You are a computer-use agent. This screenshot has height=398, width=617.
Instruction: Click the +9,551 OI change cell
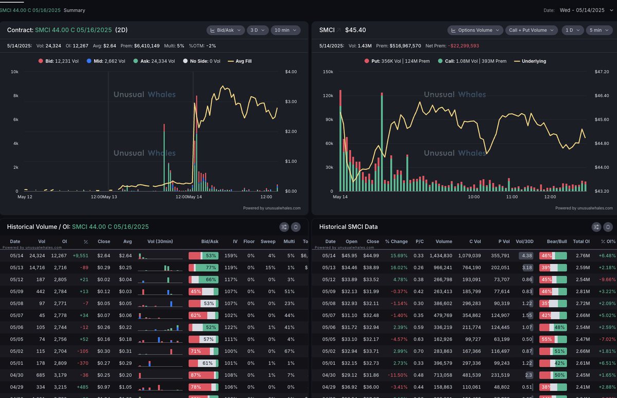point(81,256)
